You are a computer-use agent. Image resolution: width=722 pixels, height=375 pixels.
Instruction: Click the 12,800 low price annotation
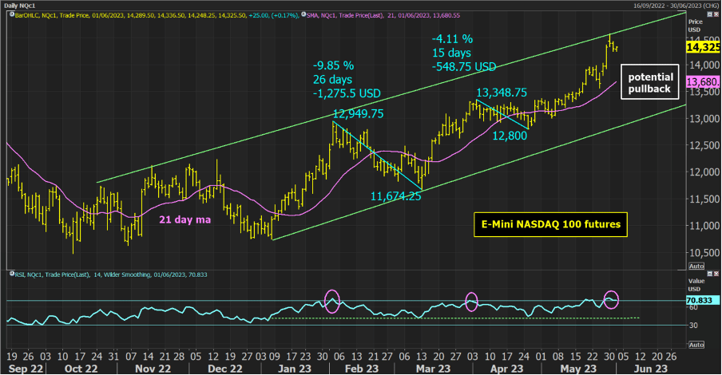click(510, 136)
